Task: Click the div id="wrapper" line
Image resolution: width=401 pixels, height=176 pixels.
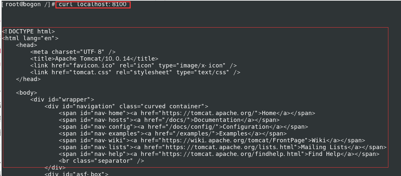Action: click(x=62, y=100)
